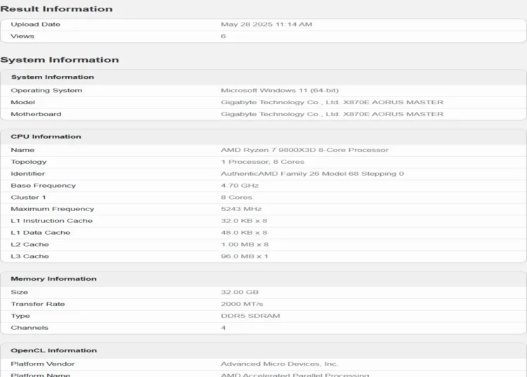Click the '5243 MHz' value
This screenshot has height=377, width=527.
pyautogui.click(x=241, y=209)
